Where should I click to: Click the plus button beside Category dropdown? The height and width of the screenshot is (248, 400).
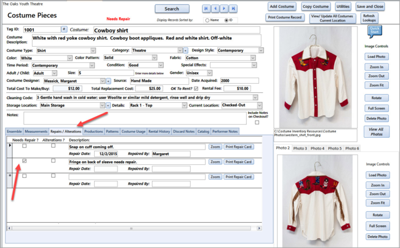186,50
